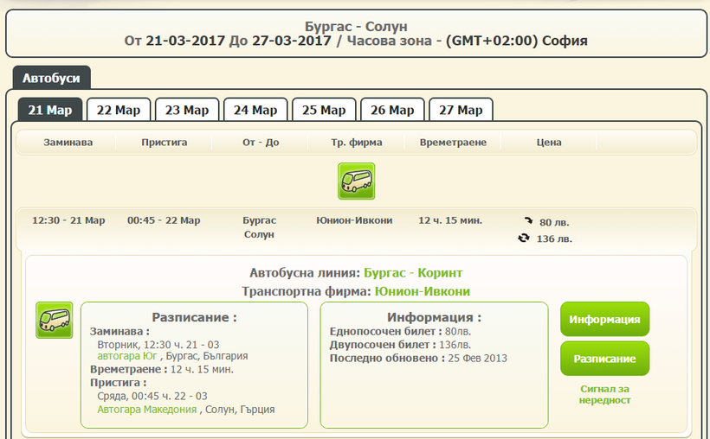
Task: Click the green bus icon above the results
Action: (x=356, y=181)
